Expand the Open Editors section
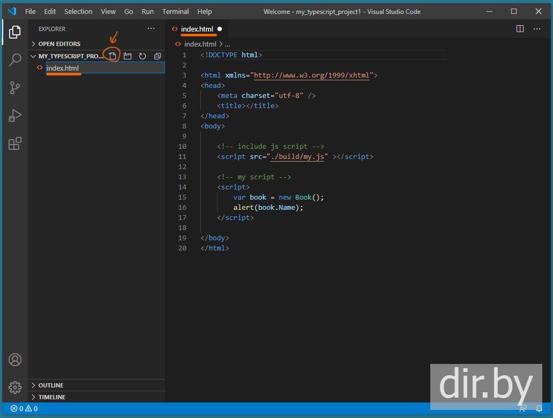This screenshot has height=418, width=553. point(59,44)
